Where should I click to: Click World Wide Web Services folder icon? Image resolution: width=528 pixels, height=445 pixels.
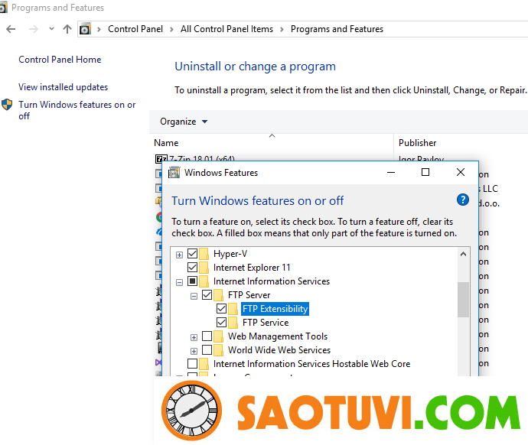coord(218,350)
